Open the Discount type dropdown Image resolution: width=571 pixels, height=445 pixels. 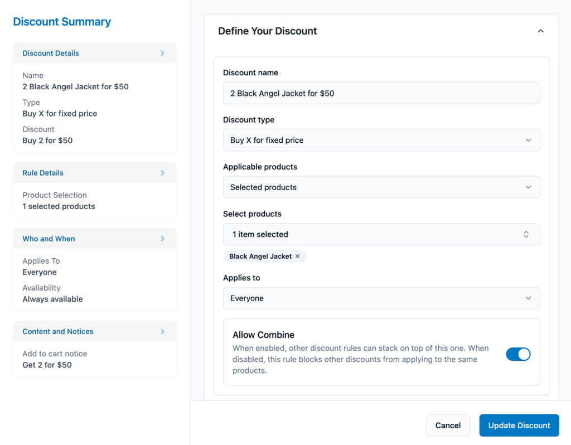381,140
